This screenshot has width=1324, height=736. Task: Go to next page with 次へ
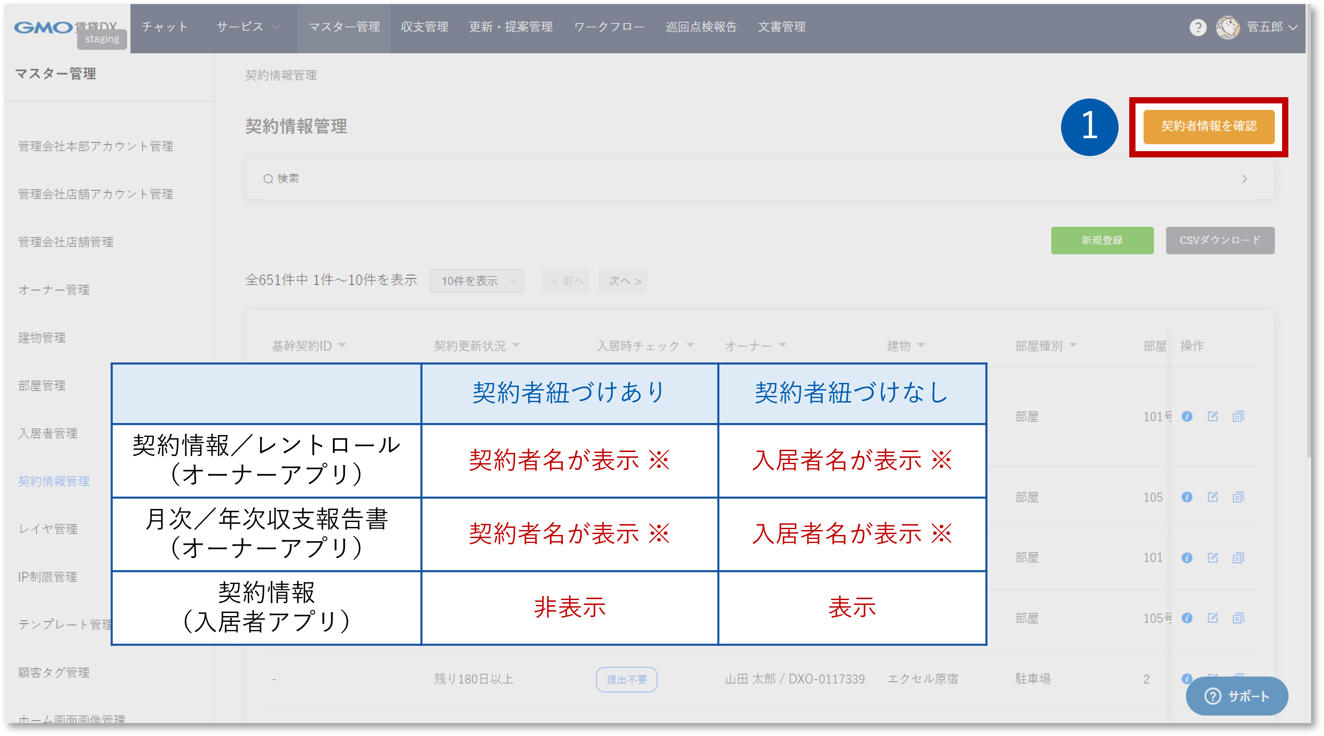623,281
